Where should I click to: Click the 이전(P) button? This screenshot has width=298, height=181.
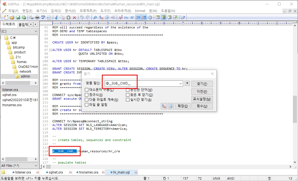(x=202, y=91)
